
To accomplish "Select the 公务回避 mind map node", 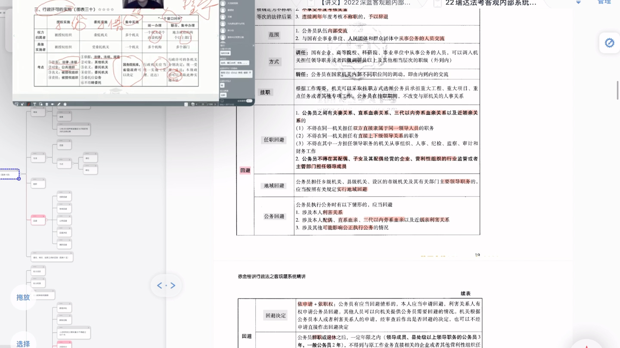I will pyautogui.click(x=64, y=220).
